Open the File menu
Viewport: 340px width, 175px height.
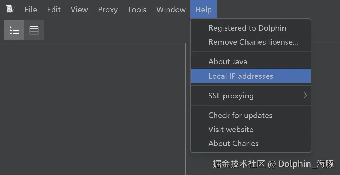click(31, 9)
